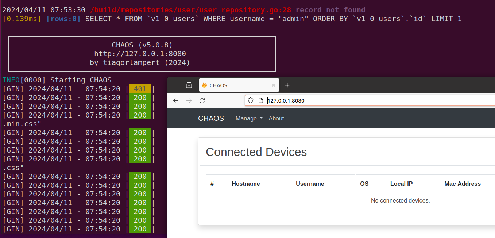Open the terminal's http://127.0.0.1:8080 URL
Image resolution: width=495 pixels, height=238 pixels.
click(x=140, y=54)
